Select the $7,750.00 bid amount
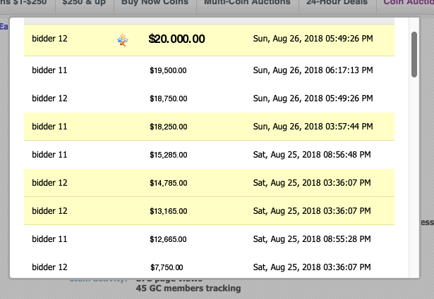The width and height of the screenshot is (434, 299). point(167,267)
